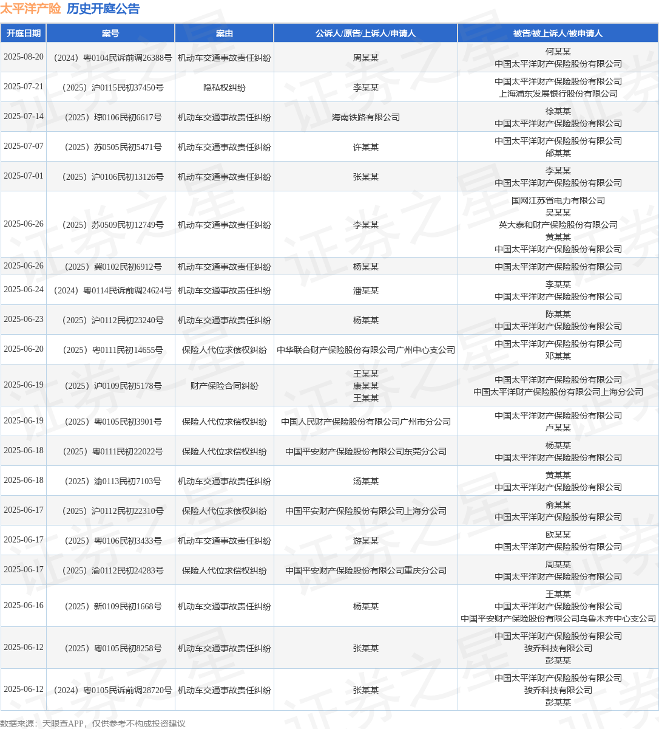
Task: Select the 公诉人/原告/上诉人/申请人 column header
Action: point(366,33)
